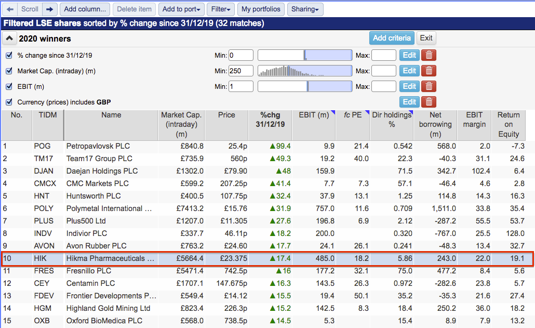535x328 pixels.
Task: Select the Avon Rubber PLC row
Action: [x=263, y=246]
